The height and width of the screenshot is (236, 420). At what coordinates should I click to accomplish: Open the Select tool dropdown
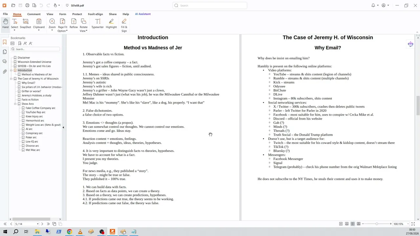14,30
